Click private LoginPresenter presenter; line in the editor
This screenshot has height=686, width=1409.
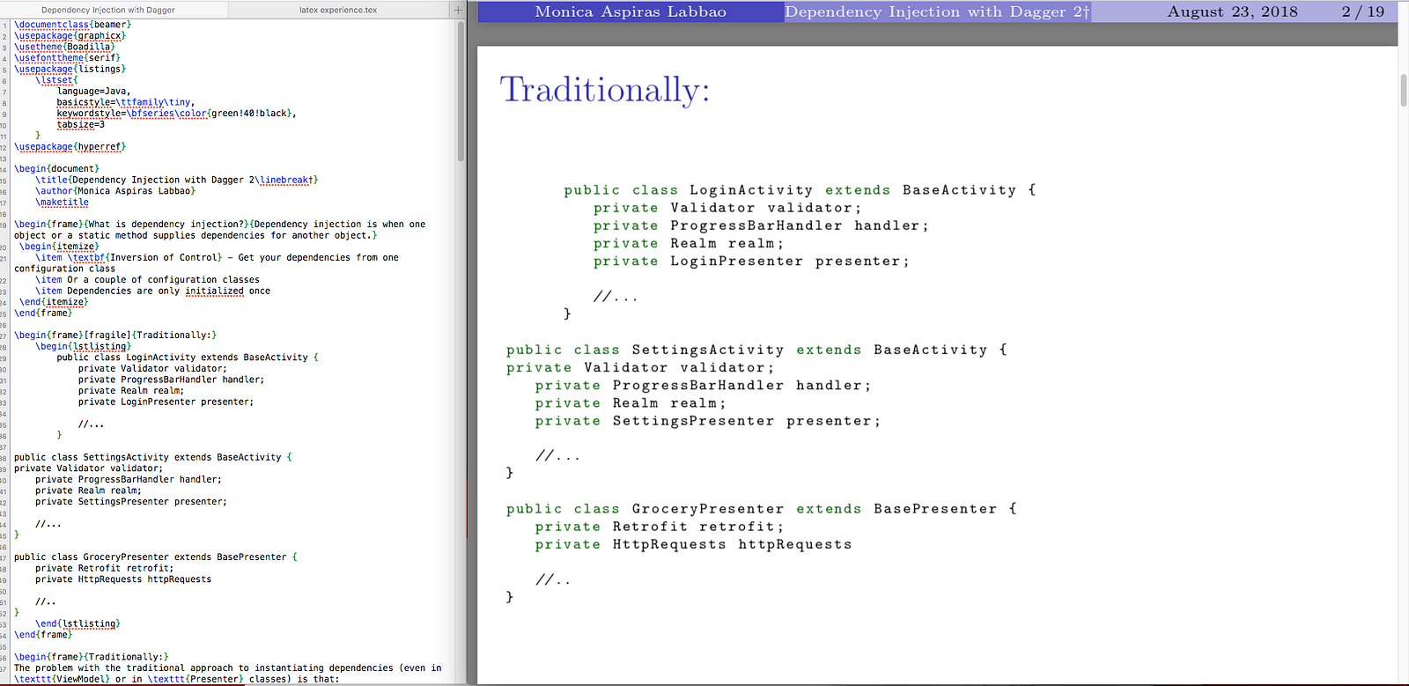point(166,402)
